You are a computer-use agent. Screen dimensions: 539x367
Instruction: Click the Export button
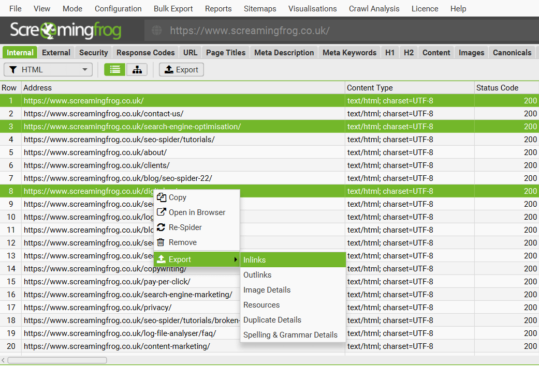pos(181,69)
